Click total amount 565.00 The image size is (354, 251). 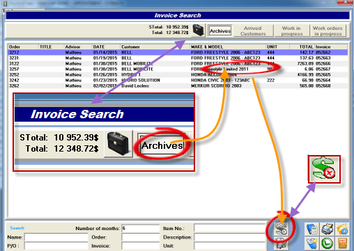(x=307, y=86)
